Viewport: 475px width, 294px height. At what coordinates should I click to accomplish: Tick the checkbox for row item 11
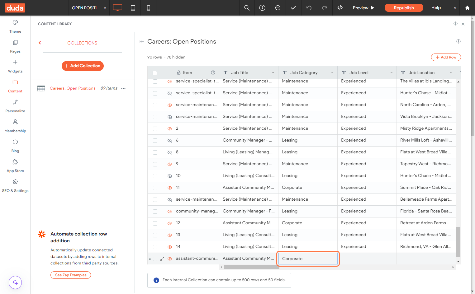[155, 188]
